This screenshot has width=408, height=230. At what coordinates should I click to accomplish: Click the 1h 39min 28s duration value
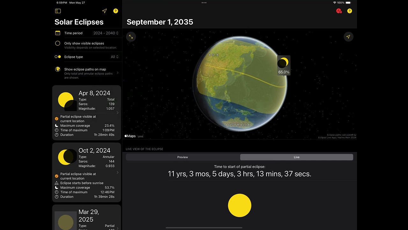(x=104, y=197)
